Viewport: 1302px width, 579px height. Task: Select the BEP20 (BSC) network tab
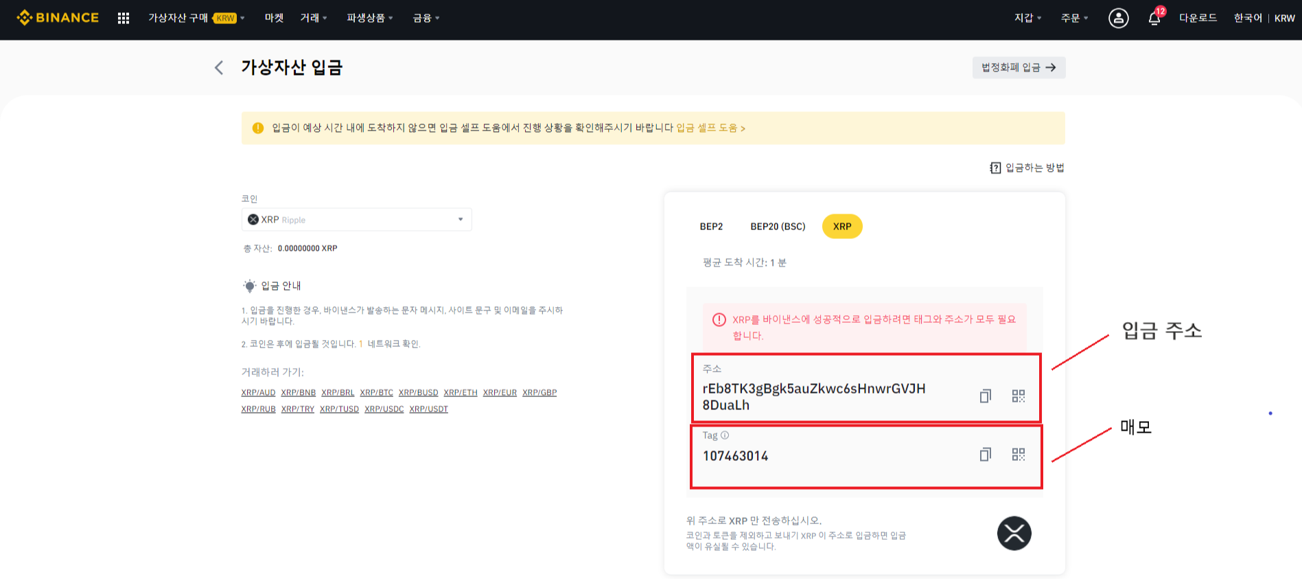click(778, 227)
